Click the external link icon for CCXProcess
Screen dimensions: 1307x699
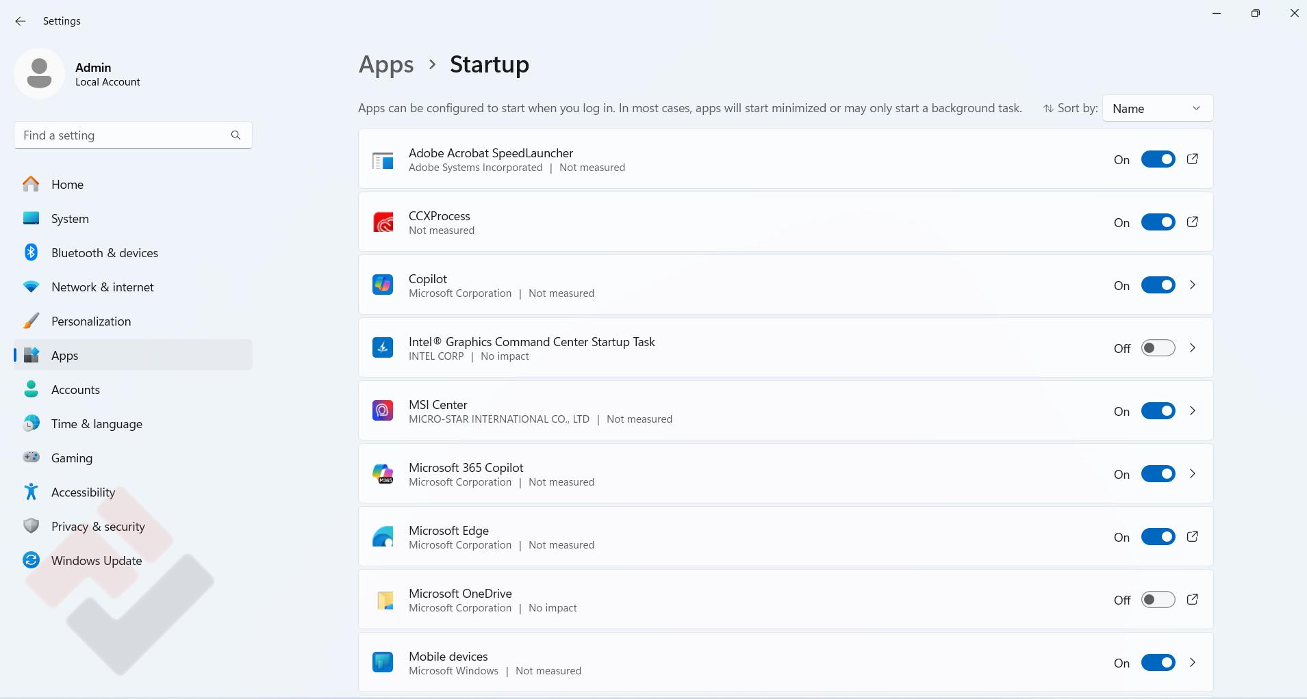1192,222
